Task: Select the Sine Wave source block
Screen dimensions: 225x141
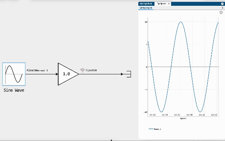Action: click(14, 74)
